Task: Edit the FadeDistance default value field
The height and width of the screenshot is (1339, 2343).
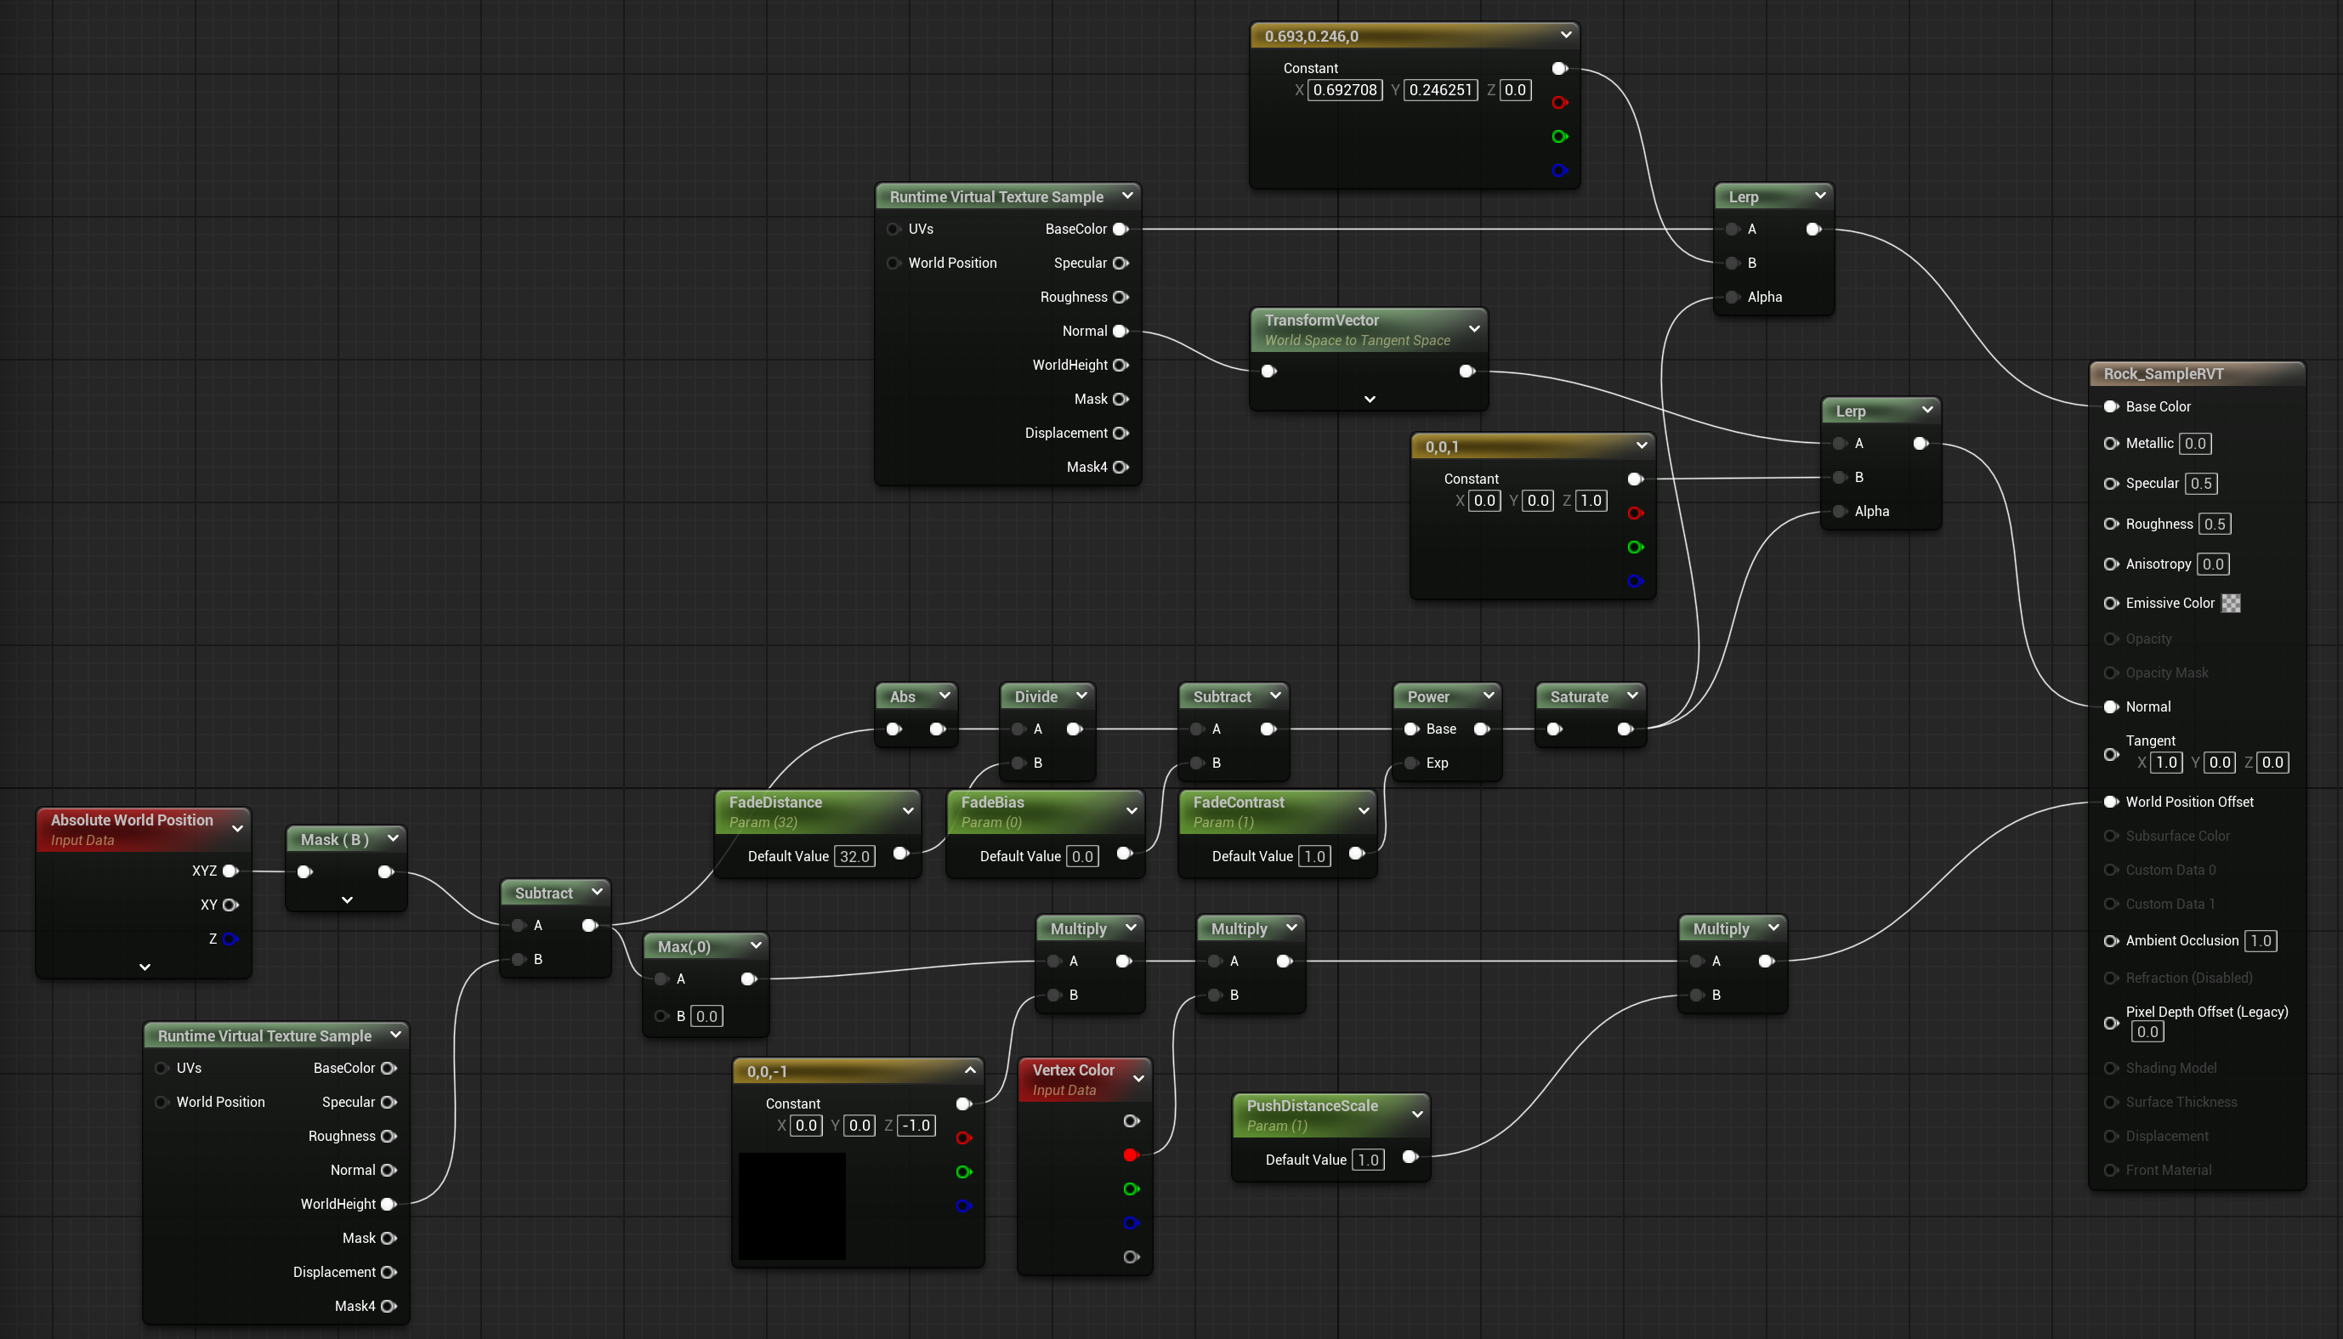Action: 854,856
